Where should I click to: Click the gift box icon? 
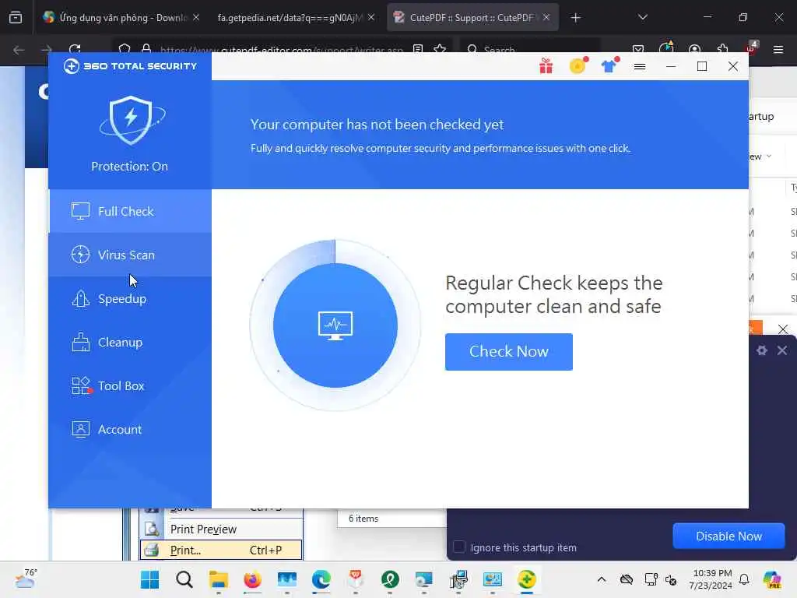[546, 66]
